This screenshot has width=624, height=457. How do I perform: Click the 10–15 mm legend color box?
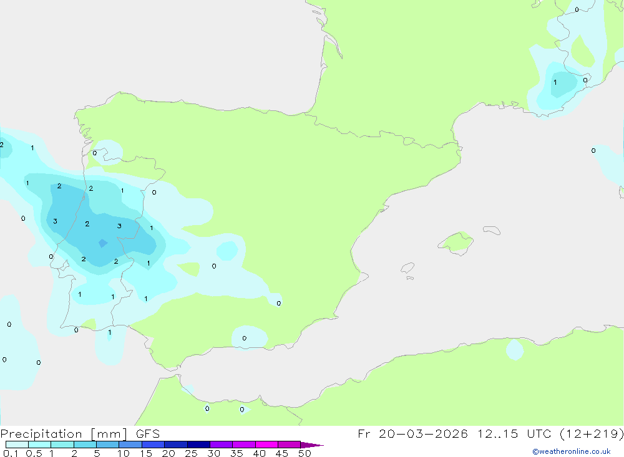pos(130,445)
